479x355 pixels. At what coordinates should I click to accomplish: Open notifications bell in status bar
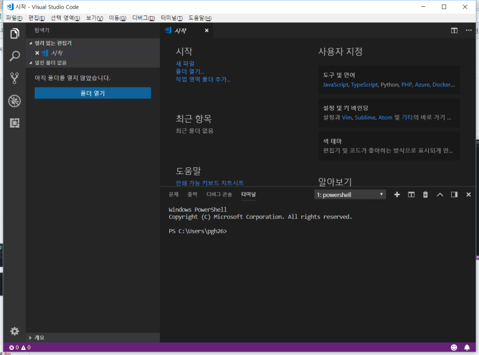[467, 348]
